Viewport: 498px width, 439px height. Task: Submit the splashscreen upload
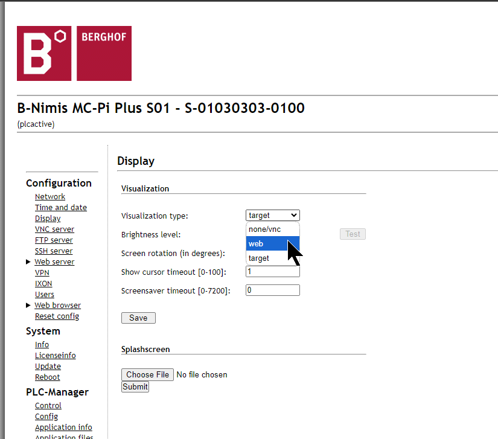135,387
